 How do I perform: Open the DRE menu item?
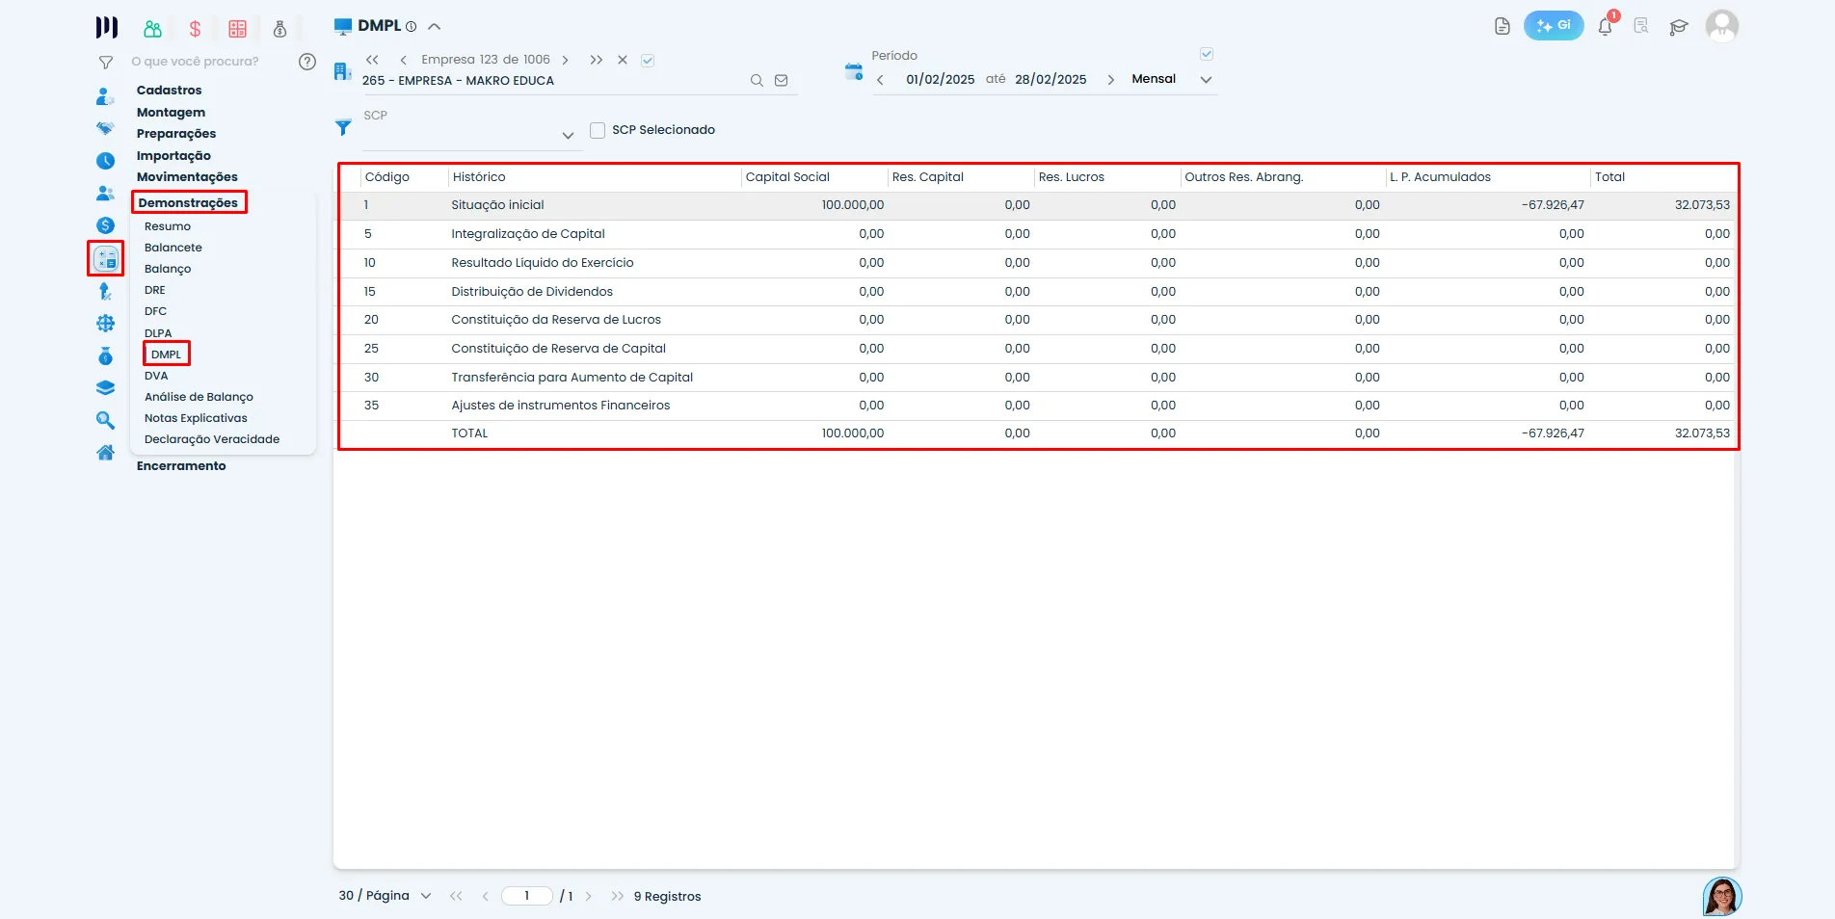[155, 290]
